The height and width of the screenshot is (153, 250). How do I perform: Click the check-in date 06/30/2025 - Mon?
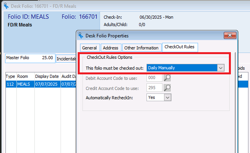(156, 17)
